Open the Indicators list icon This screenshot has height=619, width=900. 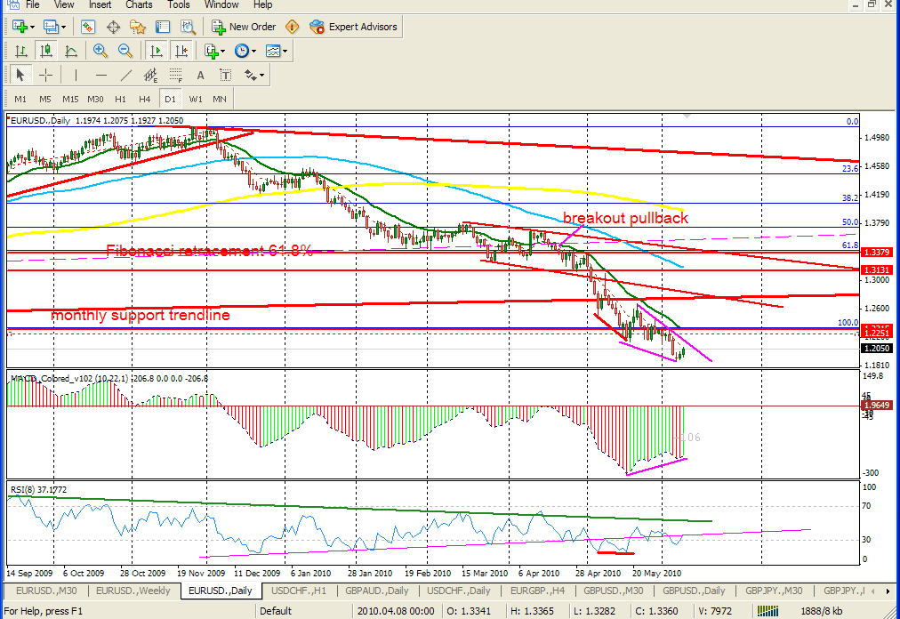[212, 51]
